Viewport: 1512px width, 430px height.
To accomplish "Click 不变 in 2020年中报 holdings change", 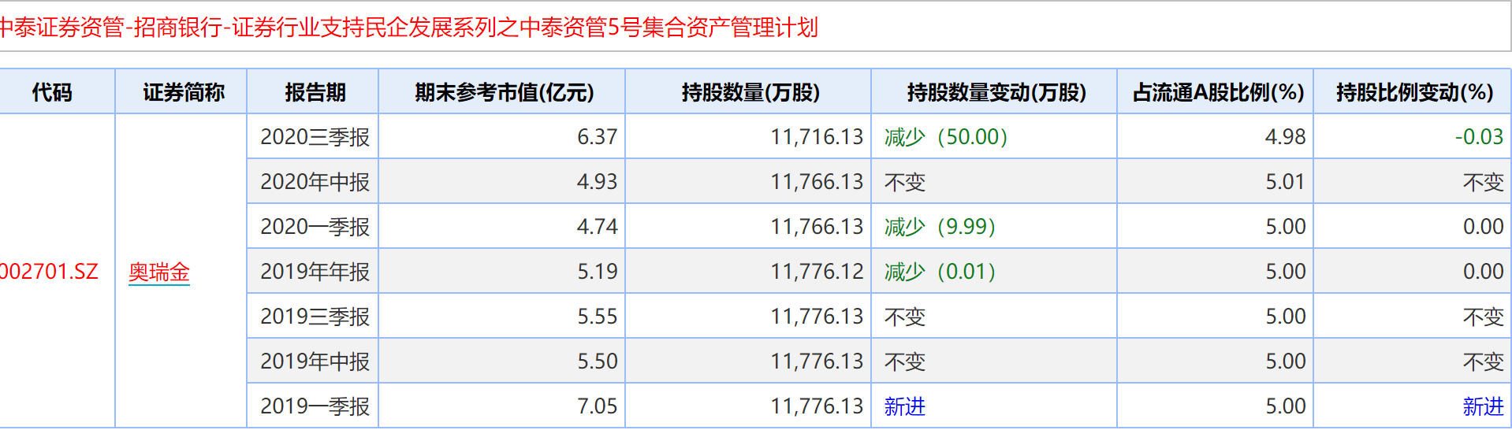I will (x=904, y=182).
